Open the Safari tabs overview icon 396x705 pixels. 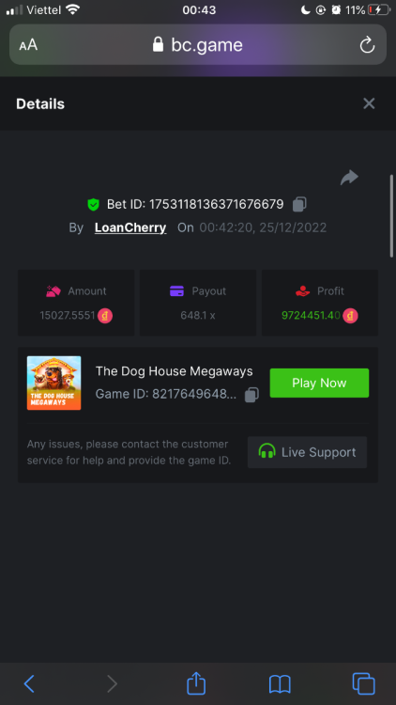[364, 684]
